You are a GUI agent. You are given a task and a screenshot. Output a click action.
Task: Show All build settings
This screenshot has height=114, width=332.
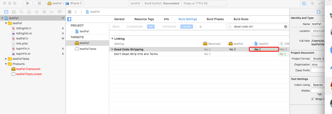point(151,26)
